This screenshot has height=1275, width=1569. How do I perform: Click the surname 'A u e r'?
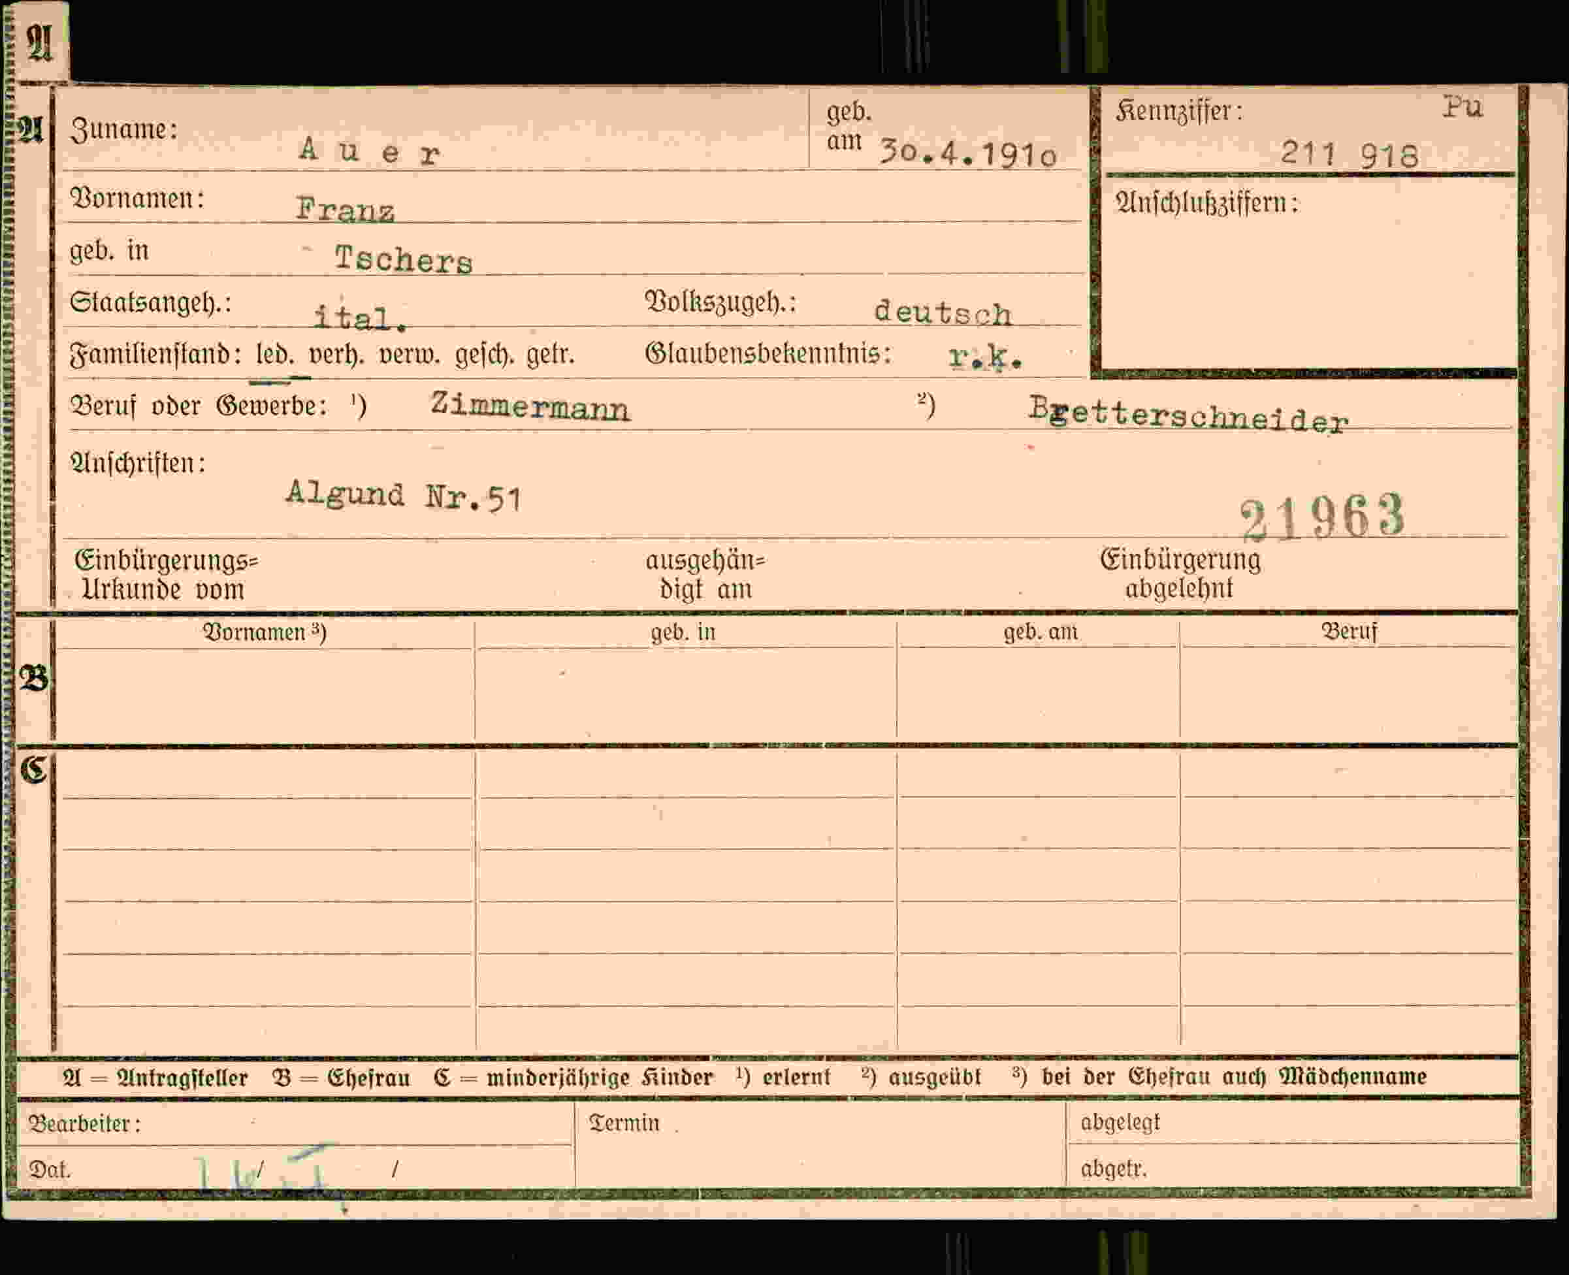(370, 152)
